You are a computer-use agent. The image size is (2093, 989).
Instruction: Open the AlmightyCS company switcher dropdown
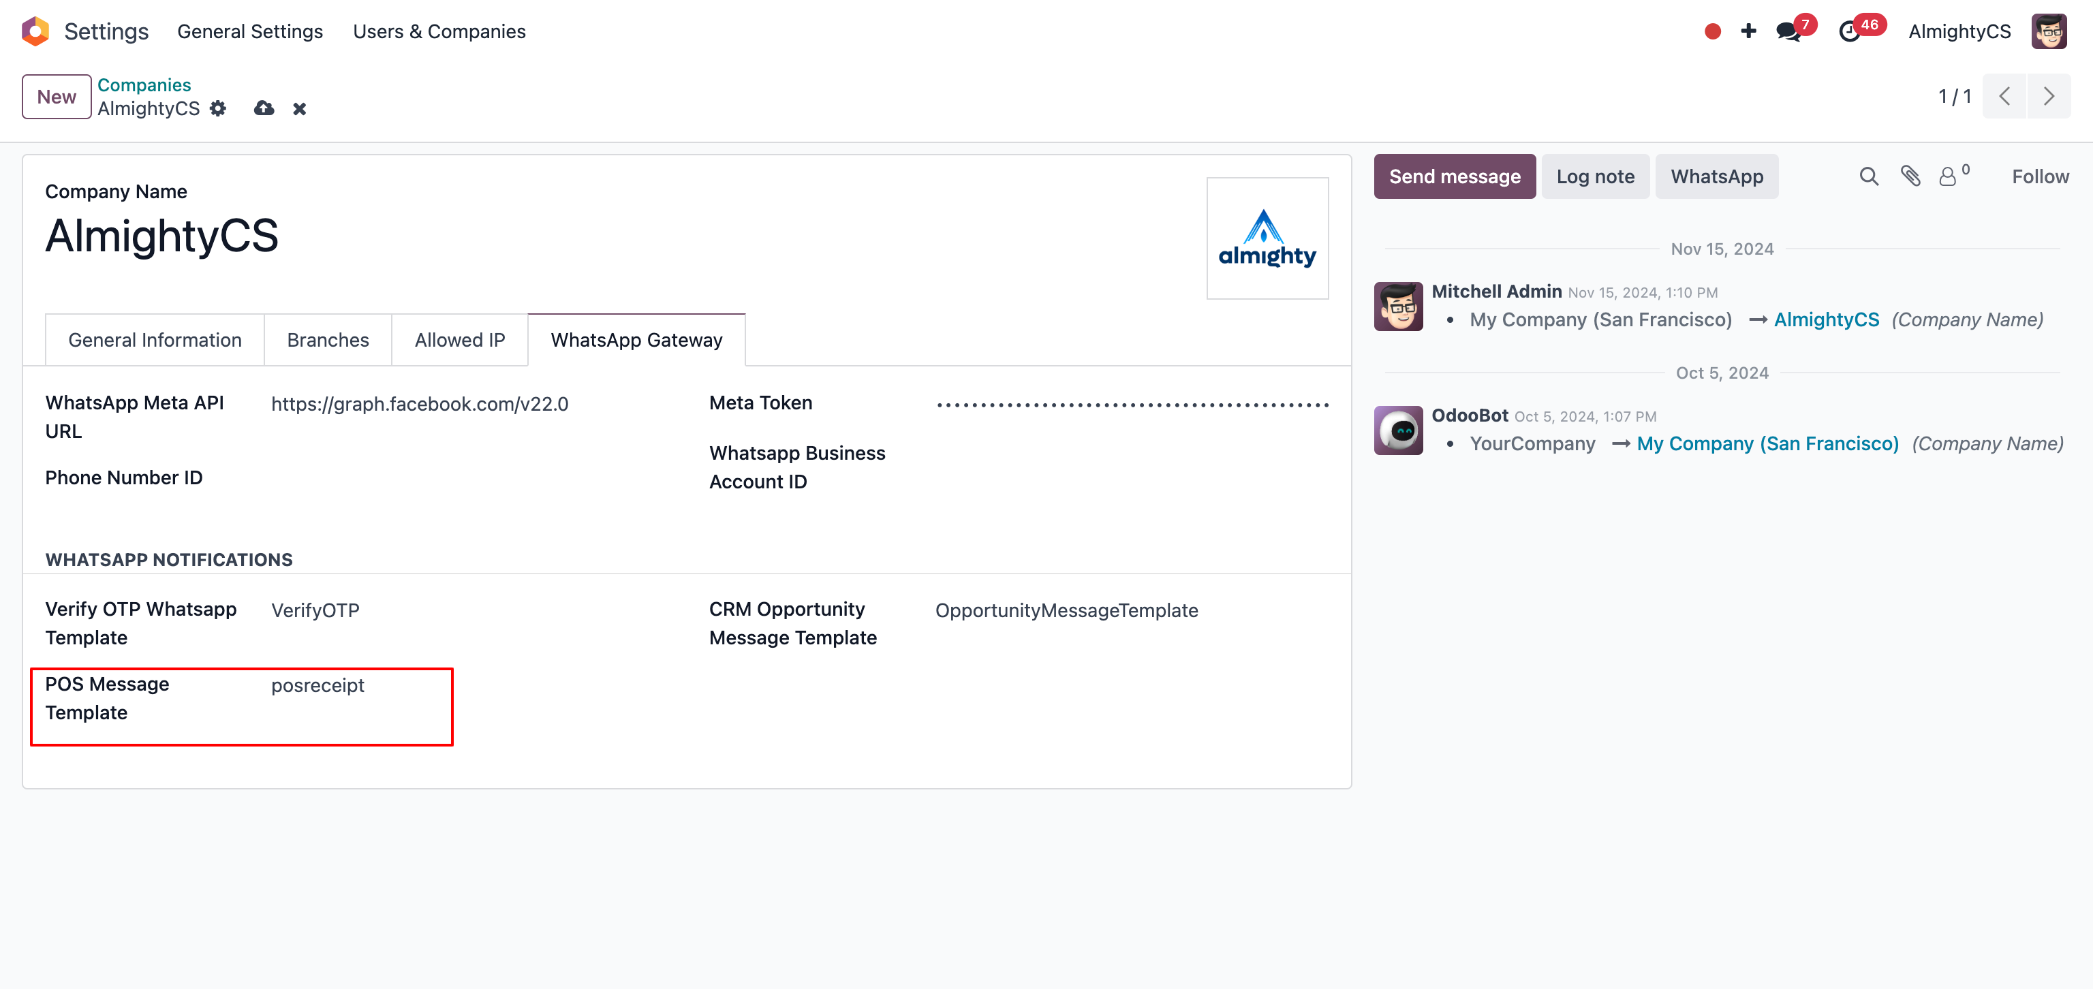[1959, 31]
